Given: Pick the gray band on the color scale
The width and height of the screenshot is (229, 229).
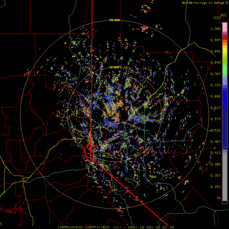Looking at the screenshot, I should [x=225, y=177].
